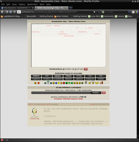Viewport: 139px width, 142px height.
Task: Open the Most Visited bookmarks dropdown
Action: [x=62, y=16]
